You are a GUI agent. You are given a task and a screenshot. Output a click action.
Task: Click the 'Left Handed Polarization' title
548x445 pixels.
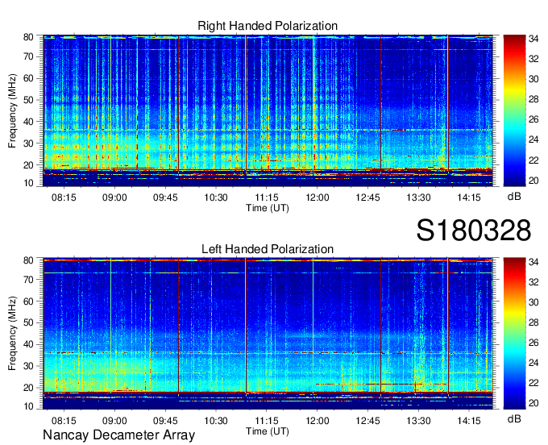(268, 249)
